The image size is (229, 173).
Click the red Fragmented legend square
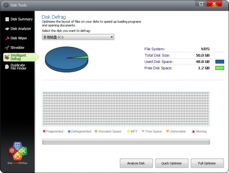coord(44,131)
